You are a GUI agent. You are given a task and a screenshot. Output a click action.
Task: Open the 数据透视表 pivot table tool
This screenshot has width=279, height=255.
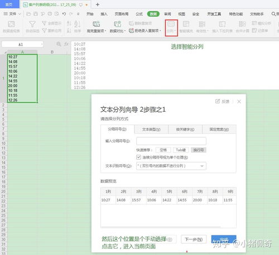(x=11, y=27)
